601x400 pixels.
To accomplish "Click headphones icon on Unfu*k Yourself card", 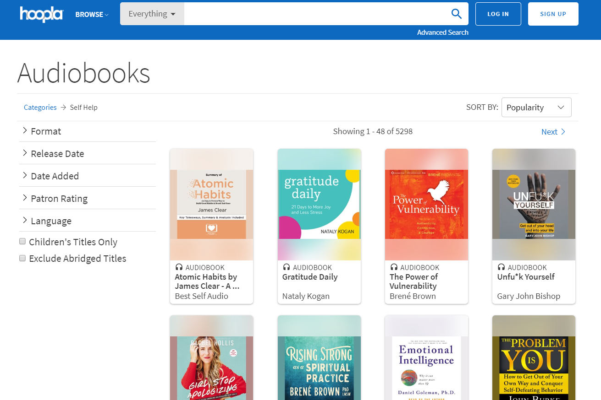I will click(501, 267).
